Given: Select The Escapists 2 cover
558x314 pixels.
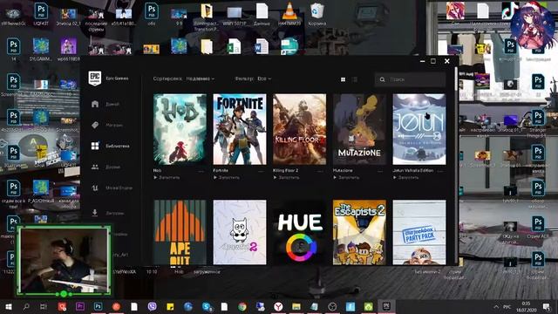Looking at the screenshot, I should coord(359,232).
